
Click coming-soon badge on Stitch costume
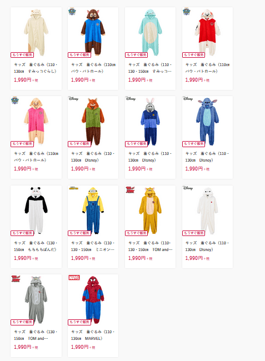[193, 144]
